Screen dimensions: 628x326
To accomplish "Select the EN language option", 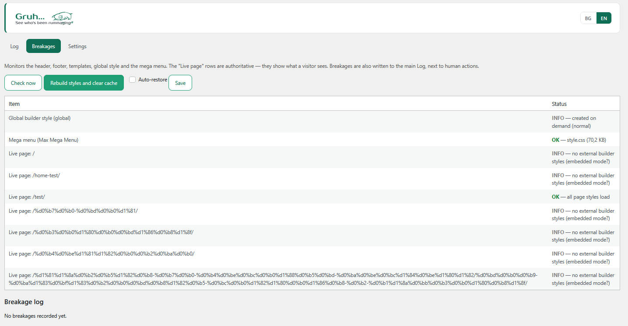I will pos(604,18).
